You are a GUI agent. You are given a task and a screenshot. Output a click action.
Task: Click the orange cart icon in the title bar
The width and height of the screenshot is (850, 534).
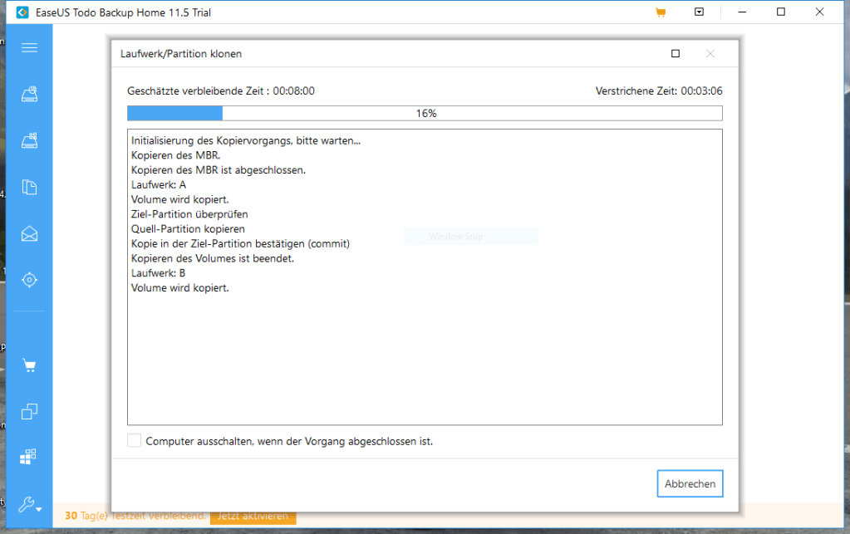pyautogui.click(x=661, y=12)
